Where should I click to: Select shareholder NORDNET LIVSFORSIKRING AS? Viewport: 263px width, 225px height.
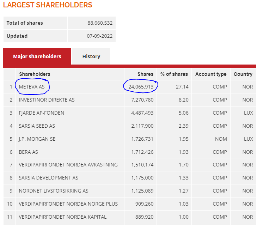coord(54,191)
